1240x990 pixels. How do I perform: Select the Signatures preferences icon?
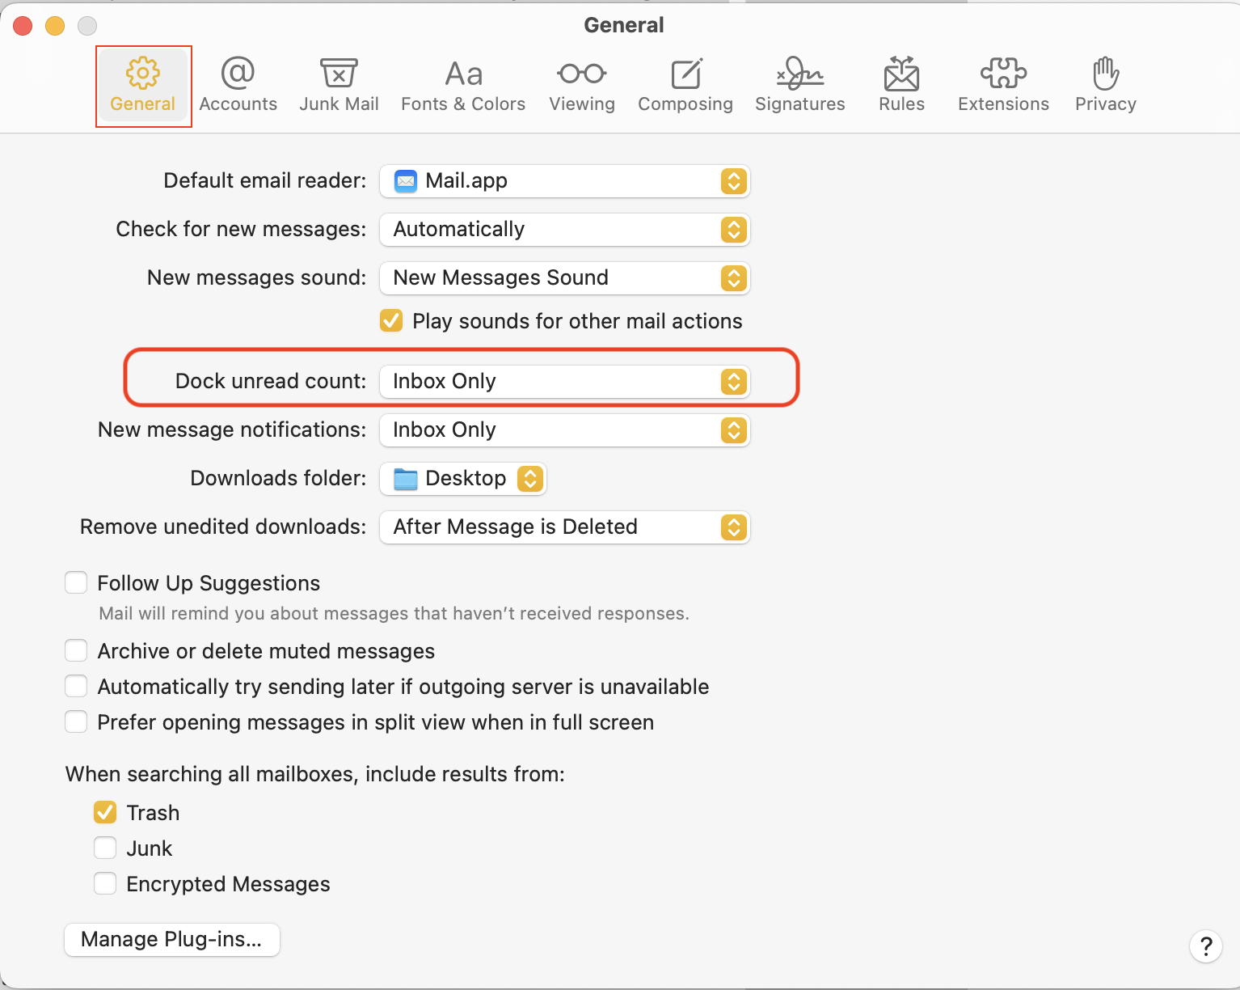pos(799,84)
